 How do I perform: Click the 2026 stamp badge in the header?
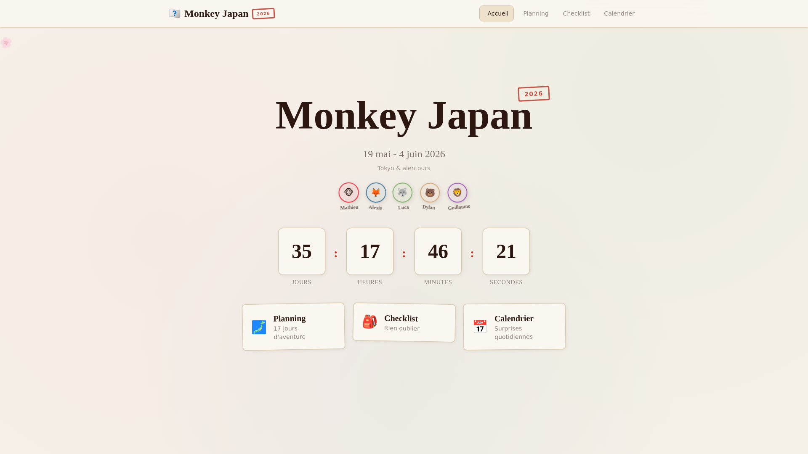263,13
